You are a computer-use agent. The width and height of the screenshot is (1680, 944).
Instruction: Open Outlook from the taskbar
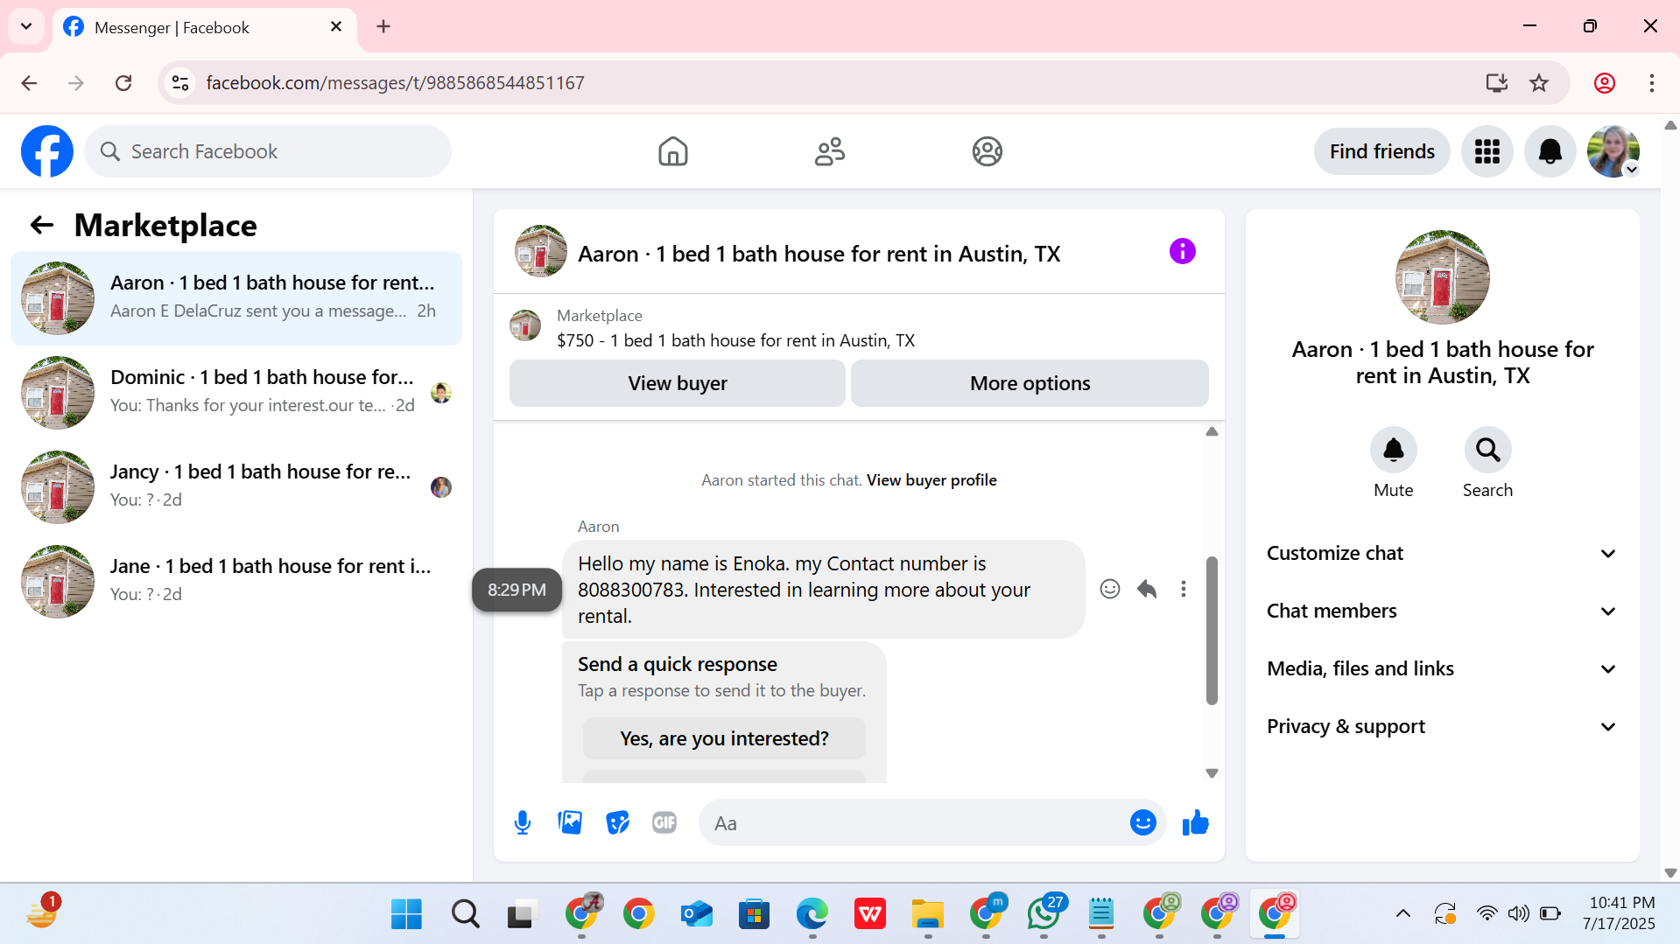pyautogui.click(x=696, y=914)
